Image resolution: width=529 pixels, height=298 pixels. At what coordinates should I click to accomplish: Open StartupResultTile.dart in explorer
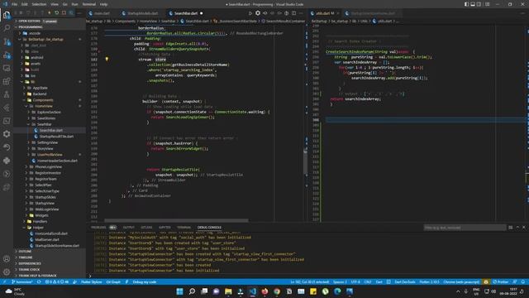50,137
